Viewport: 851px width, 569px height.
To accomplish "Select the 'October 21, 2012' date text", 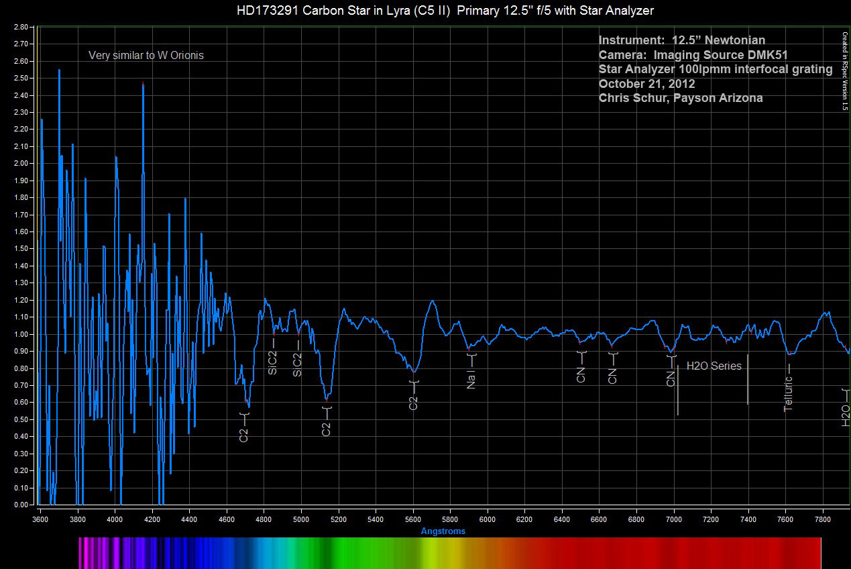I will tap(646, 84).
